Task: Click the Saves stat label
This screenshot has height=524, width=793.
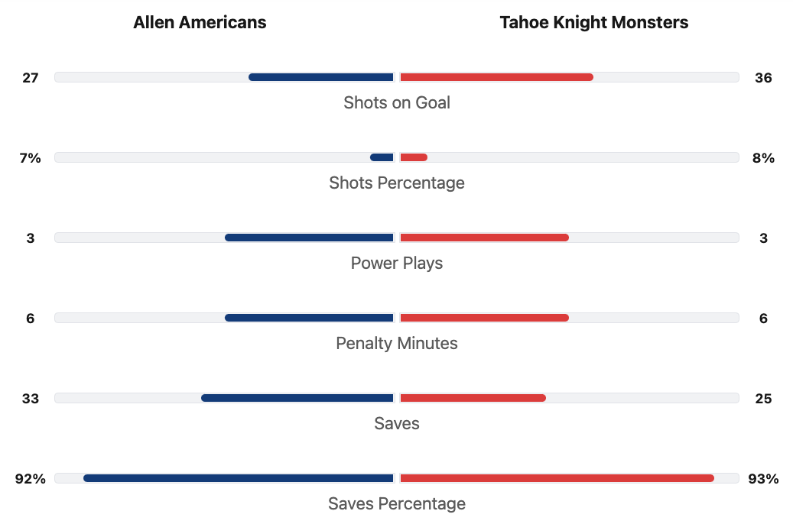Action: click(x=396, y=423)
